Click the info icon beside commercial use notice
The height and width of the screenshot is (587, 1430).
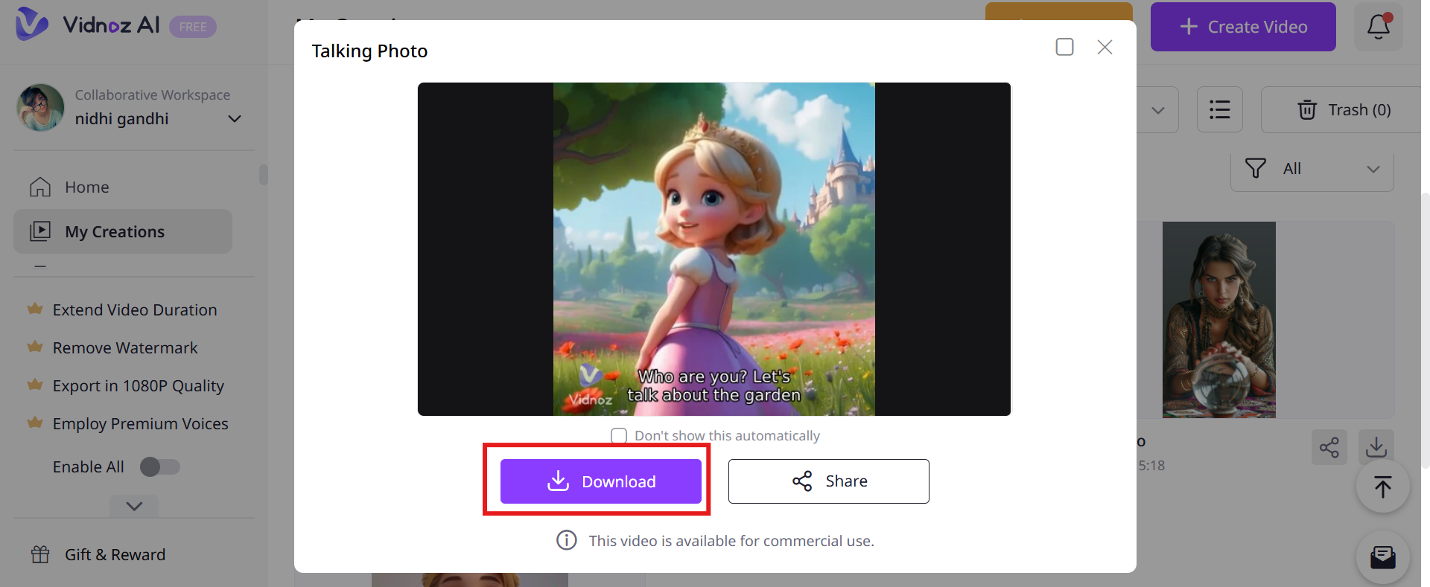point(567,540)
